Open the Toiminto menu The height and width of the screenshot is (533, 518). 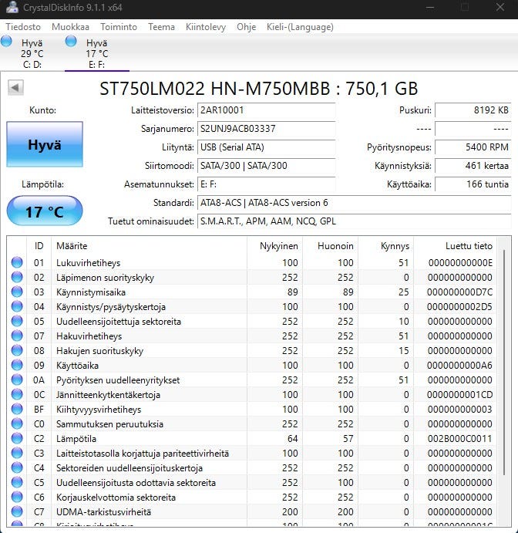pos(118,26)
